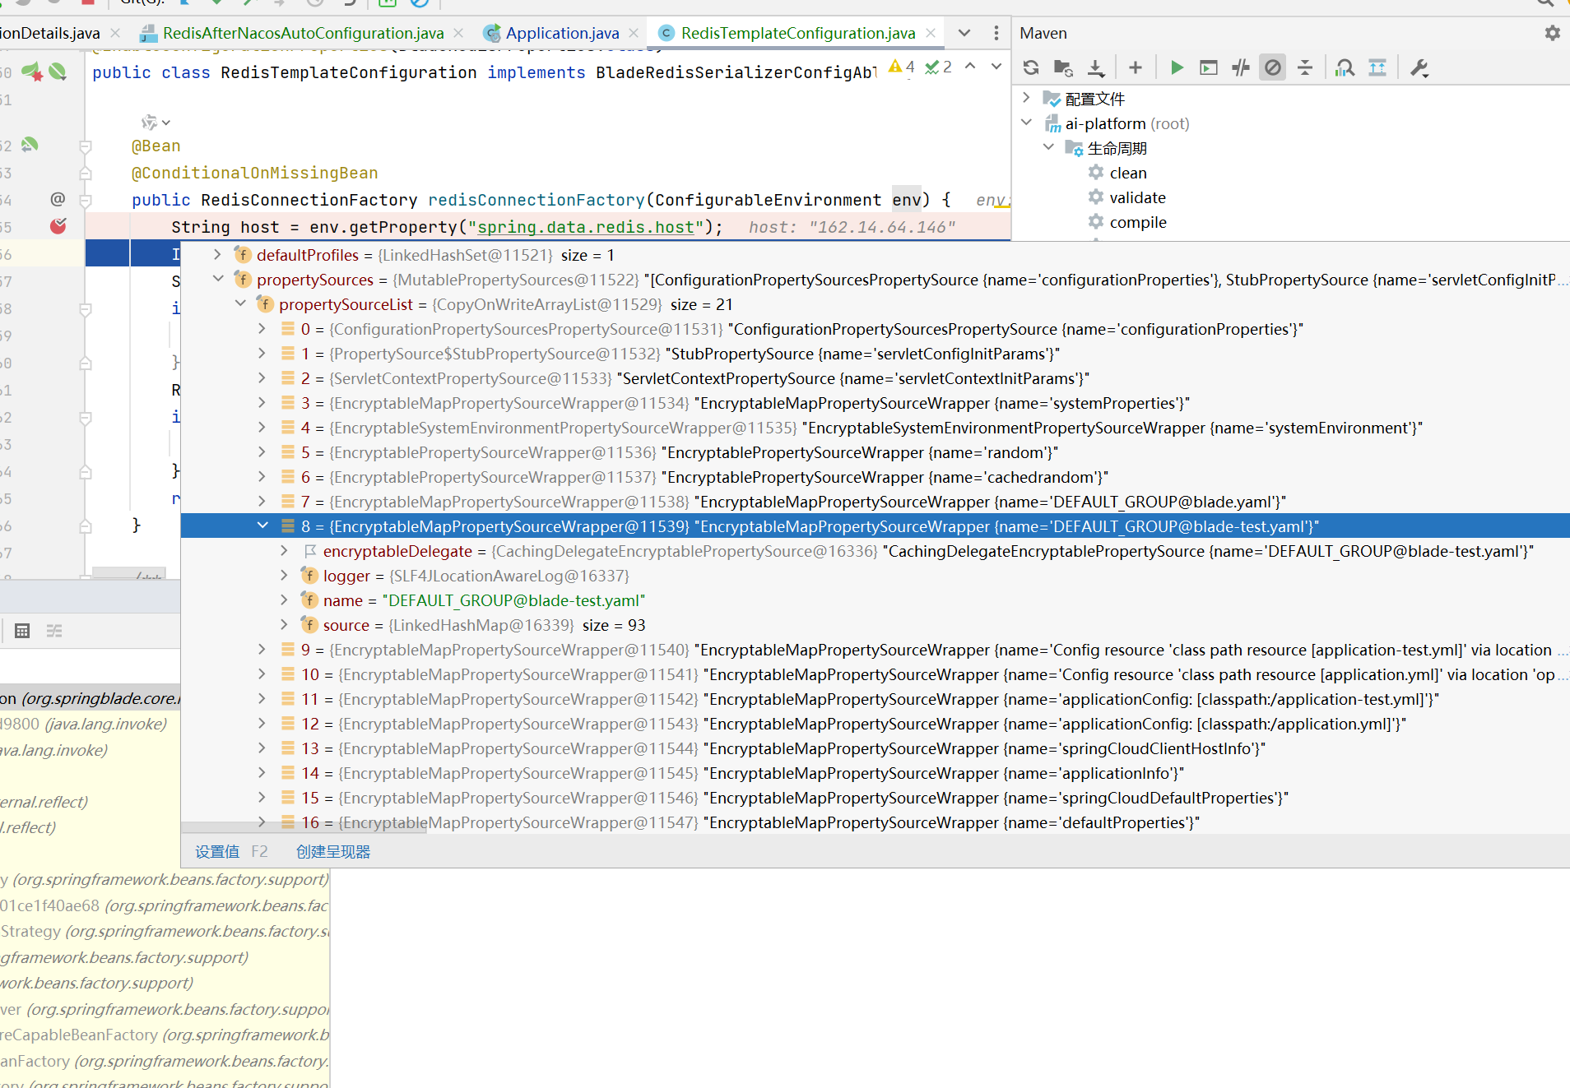Expand element 16 defaultProperties row
Viewport: 1570px width, 1088px height.
262,822
